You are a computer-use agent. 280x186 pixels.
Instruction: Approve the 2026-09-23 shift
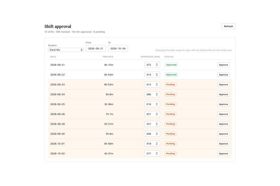(x=223, y=85)
